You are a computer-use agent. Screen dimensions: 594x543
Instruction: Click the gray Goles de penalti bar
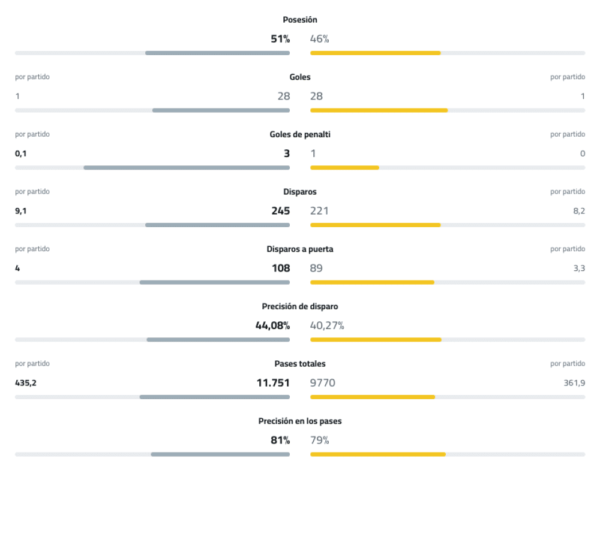[186, 168]
